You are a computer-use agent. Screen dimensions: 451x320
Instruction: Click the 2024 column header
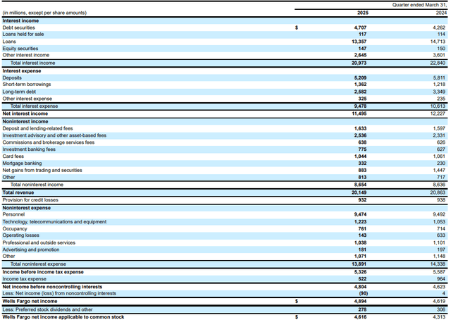(x=442, y=13)
